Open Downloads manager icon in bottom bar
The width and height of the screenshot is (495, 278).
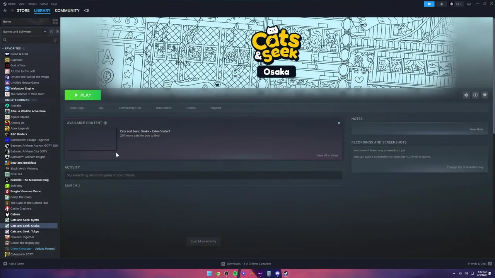[x=223, y=264]
